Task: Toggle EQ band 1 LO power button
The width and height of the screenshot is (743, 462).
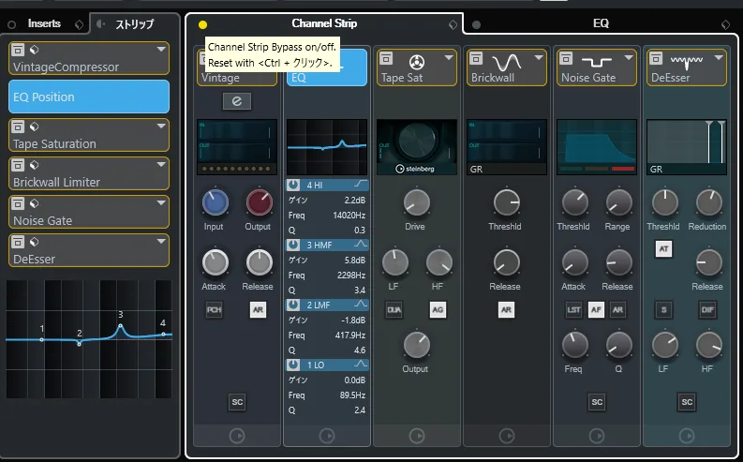Action: pyautogui.click(x=293, y=365)
